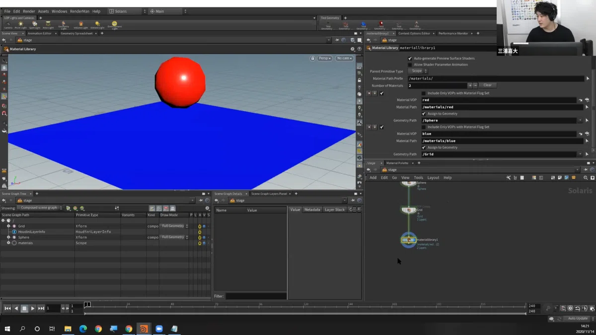Screen dimensions: 596x335
Task: Open Microsoft Edge from the taskbar
Action: pyautogui.click(x=83, y=329)
